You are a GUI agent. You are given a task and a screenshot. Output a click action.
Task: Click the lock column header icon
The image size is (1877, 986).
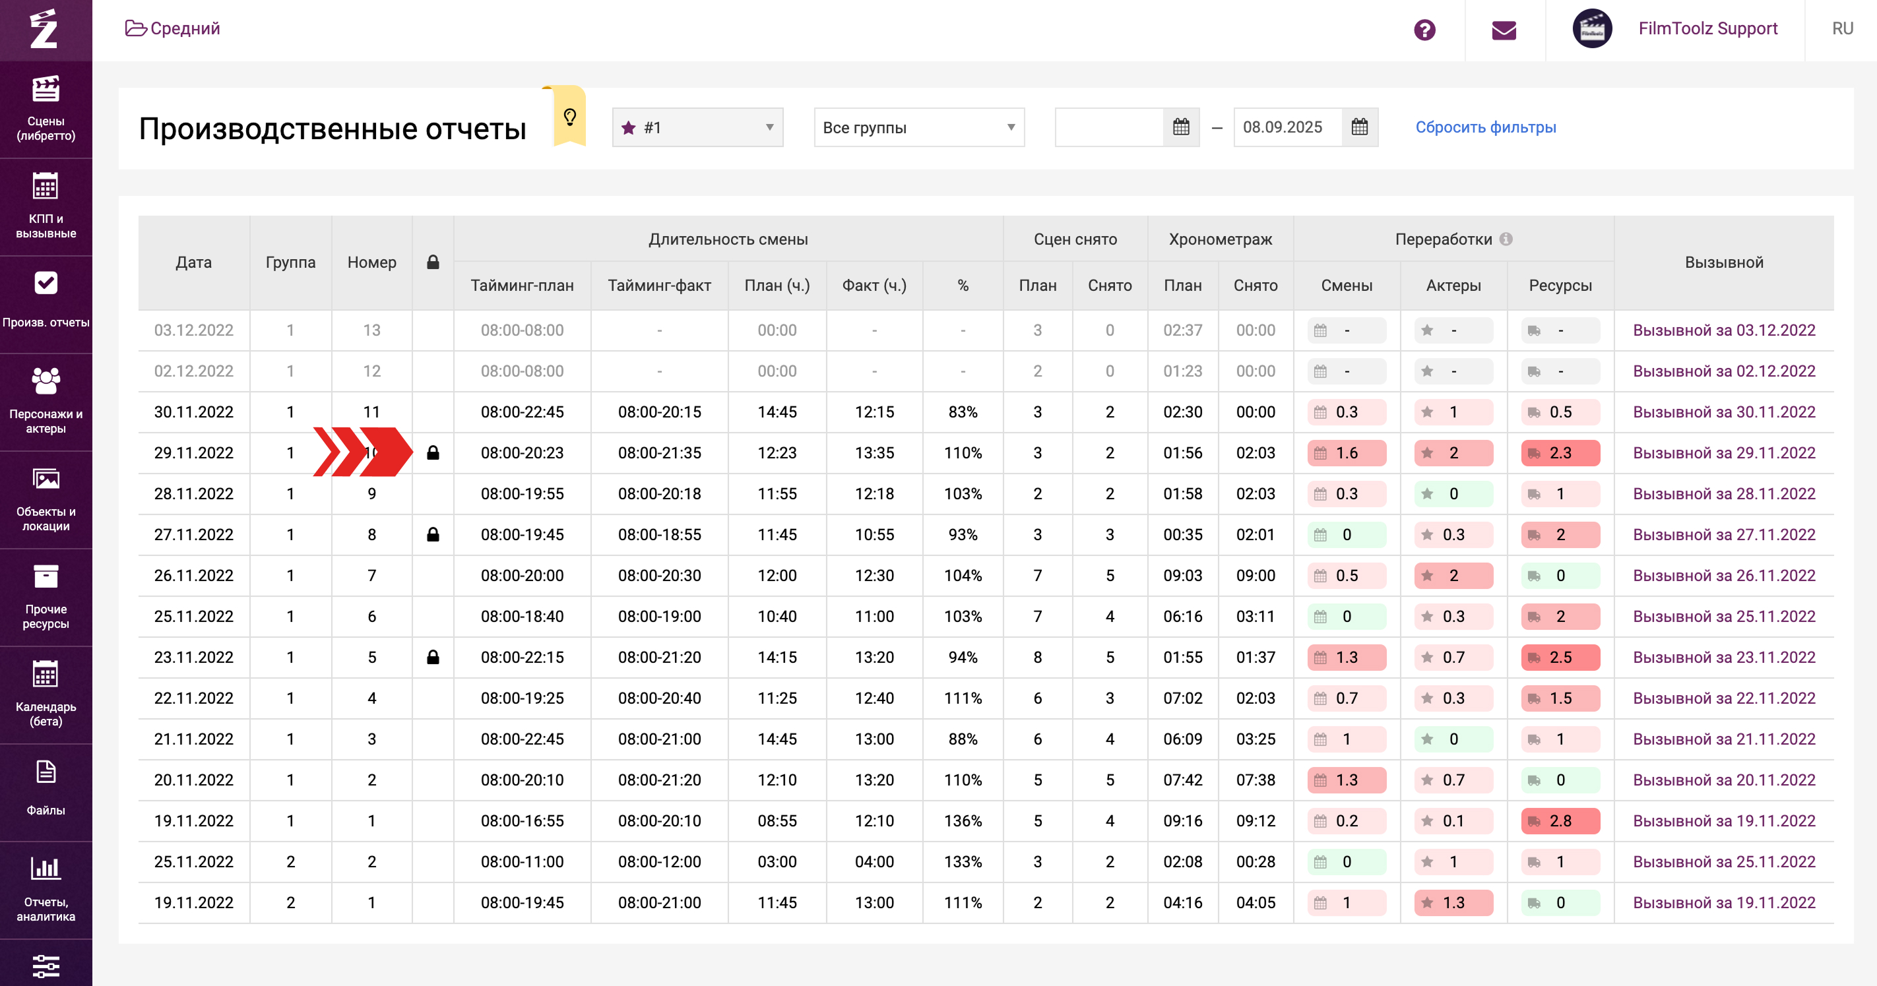coord(433,262)
